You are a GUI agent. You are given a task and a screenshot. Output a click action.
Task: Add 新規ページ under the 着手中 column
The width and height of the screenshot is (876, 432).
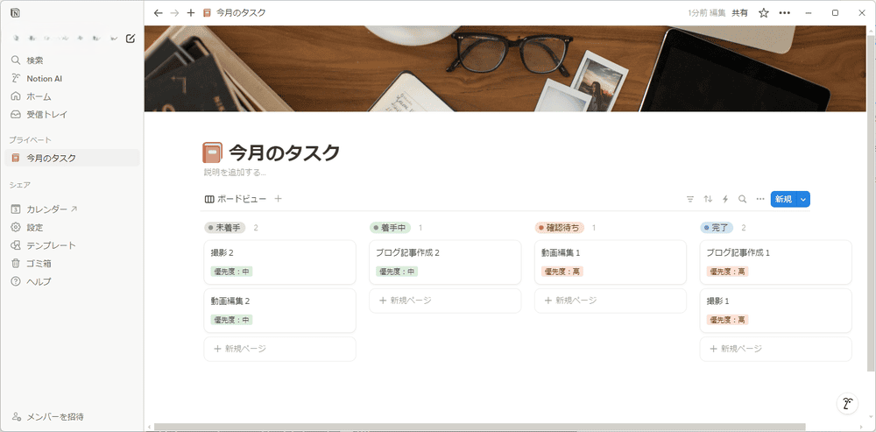(x=445, y=301)
